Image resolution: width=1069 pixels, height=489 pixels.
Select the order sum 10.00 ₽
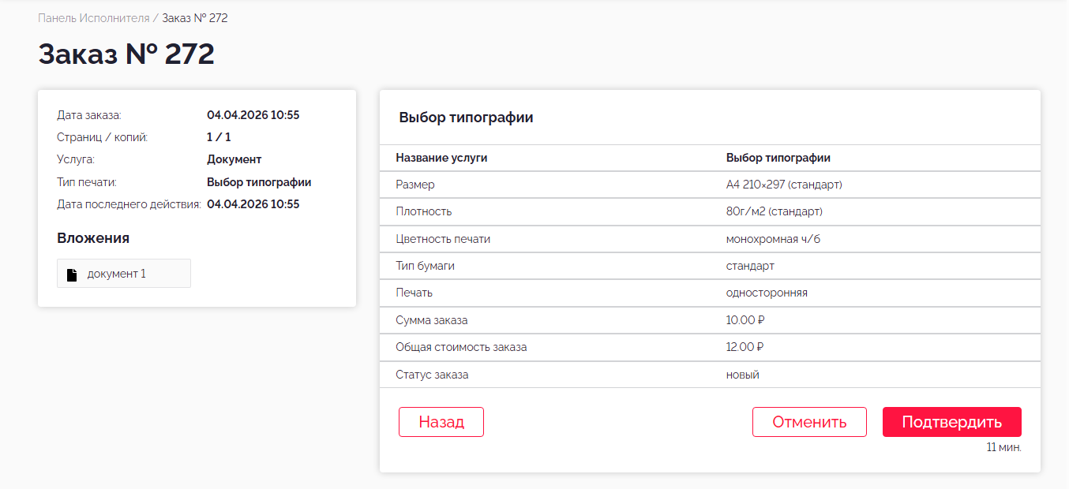(745, 320)
